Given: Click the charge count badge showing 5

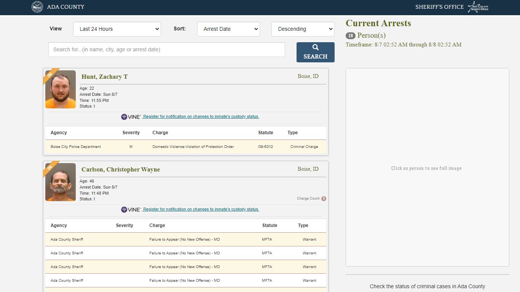Looking at the screenshot, I should (x=324, y=198).
